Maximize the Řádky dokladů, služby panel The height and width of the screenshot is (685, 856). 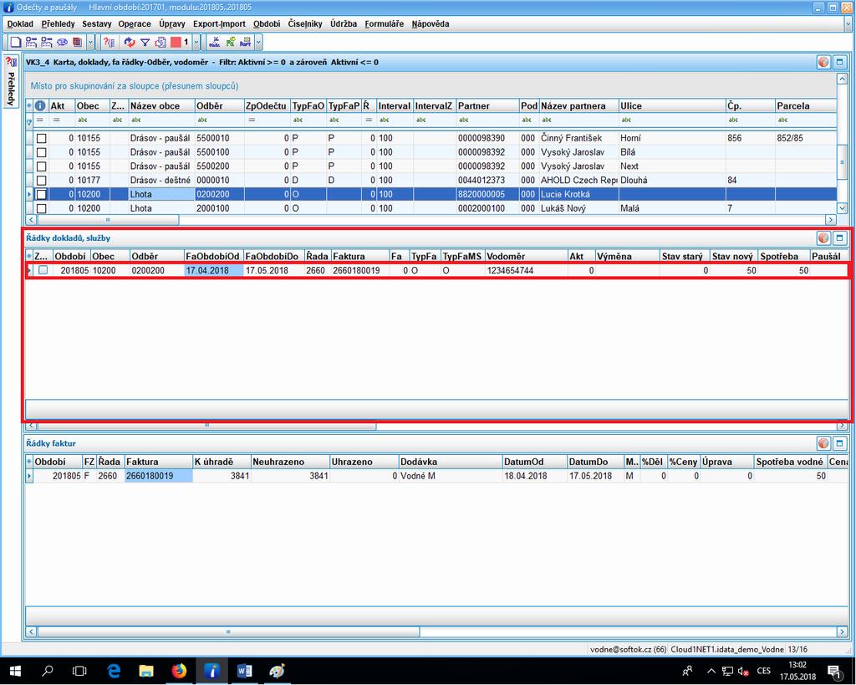click(839, 238)
